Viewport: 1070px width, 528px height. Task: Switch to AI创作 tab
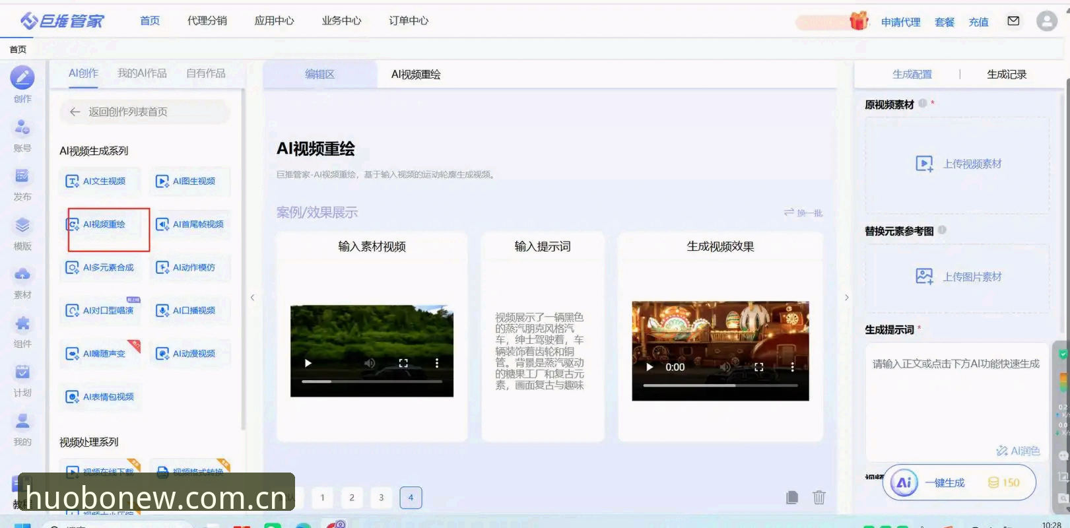(83, 73)
